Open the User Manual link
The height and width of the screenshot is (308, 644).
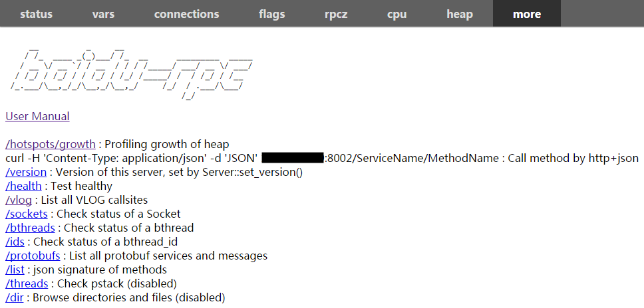[37, 117]
